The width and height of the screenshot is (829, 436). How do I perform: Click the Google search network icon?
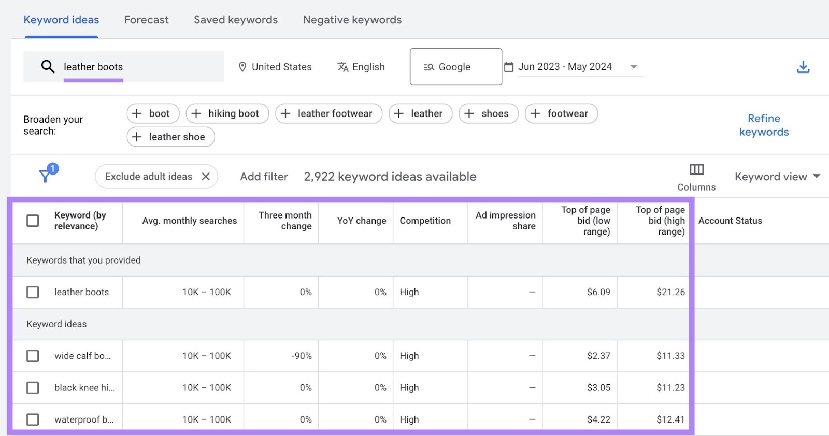coord(428,67)
